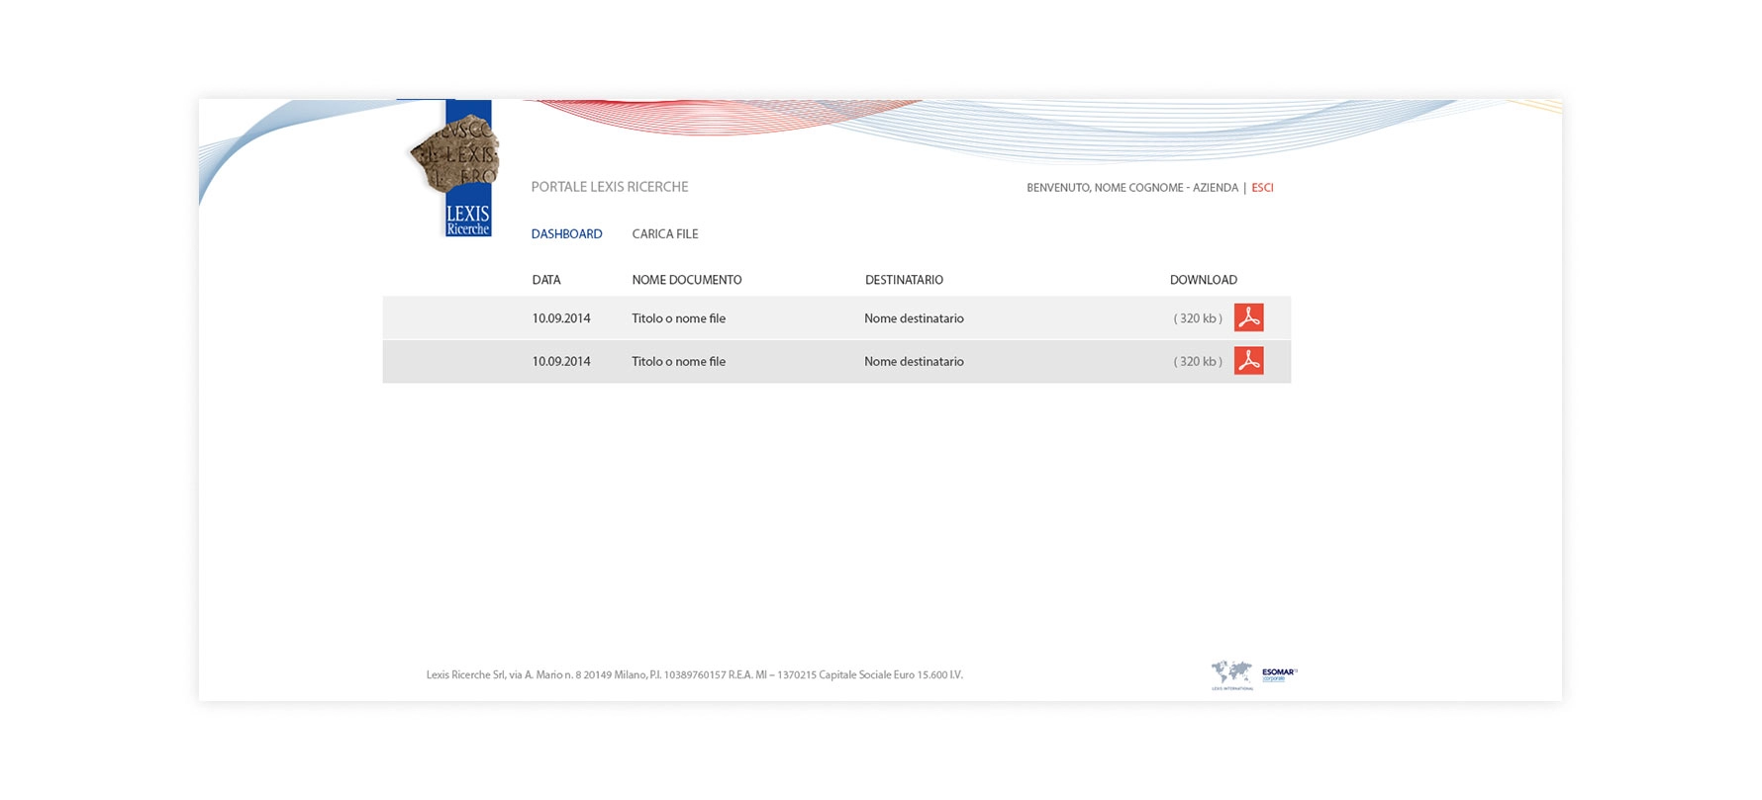Click the footer company address text
Image resolution: width=1762 pixels, height=800 pixels.
pyautogui.click(x=694, y=675)
